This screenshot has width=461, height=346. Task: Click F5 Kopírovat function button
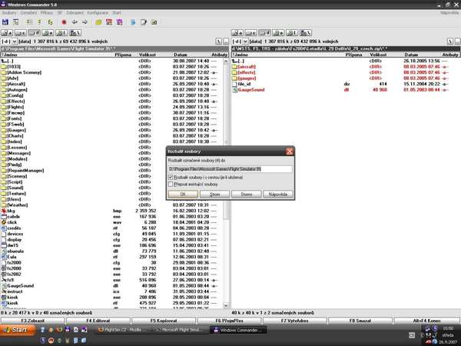(164, 321)
